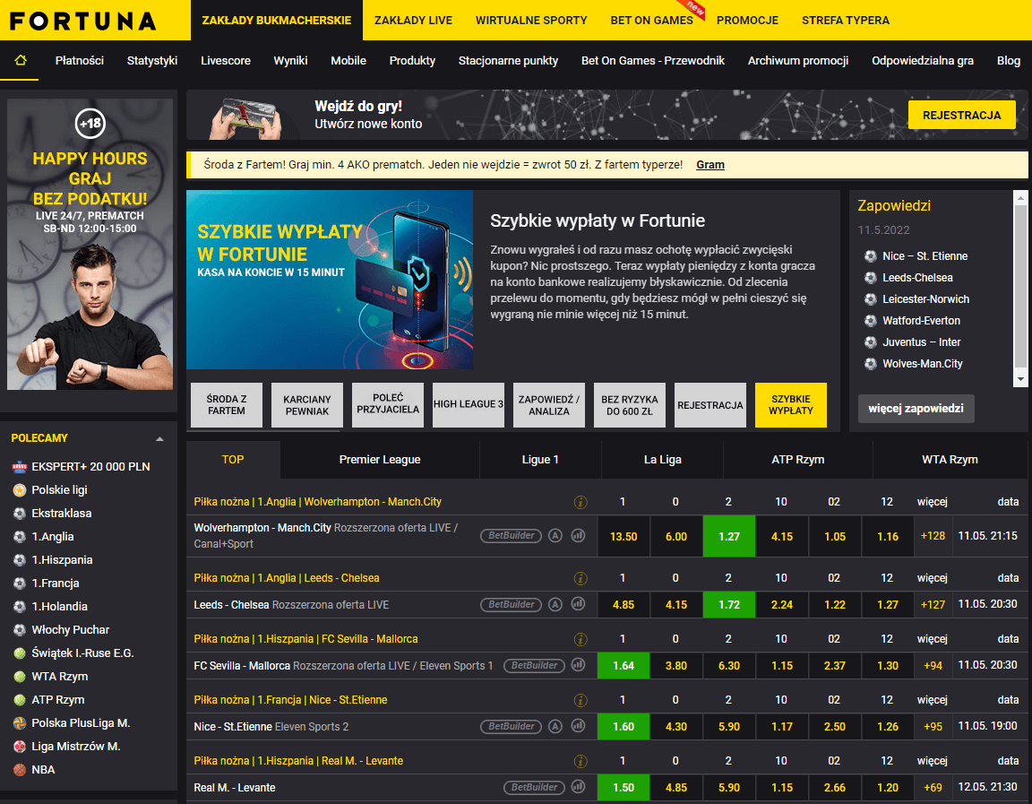The image size is (1032, 804).
Task: Click the A analysis icon for Nice - St.Etienne
Action: pos(555,726)
